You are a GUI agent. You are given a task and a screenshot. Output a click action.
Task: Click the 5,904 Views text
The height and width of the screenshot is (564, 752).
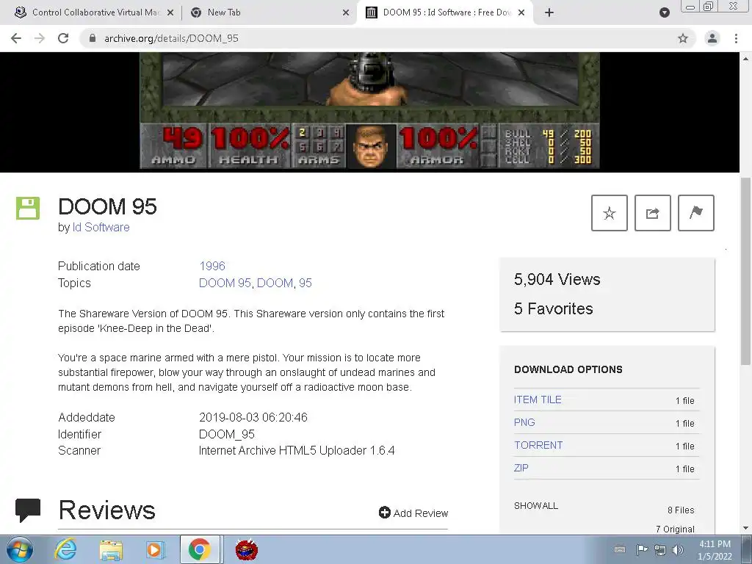[557, 279]
